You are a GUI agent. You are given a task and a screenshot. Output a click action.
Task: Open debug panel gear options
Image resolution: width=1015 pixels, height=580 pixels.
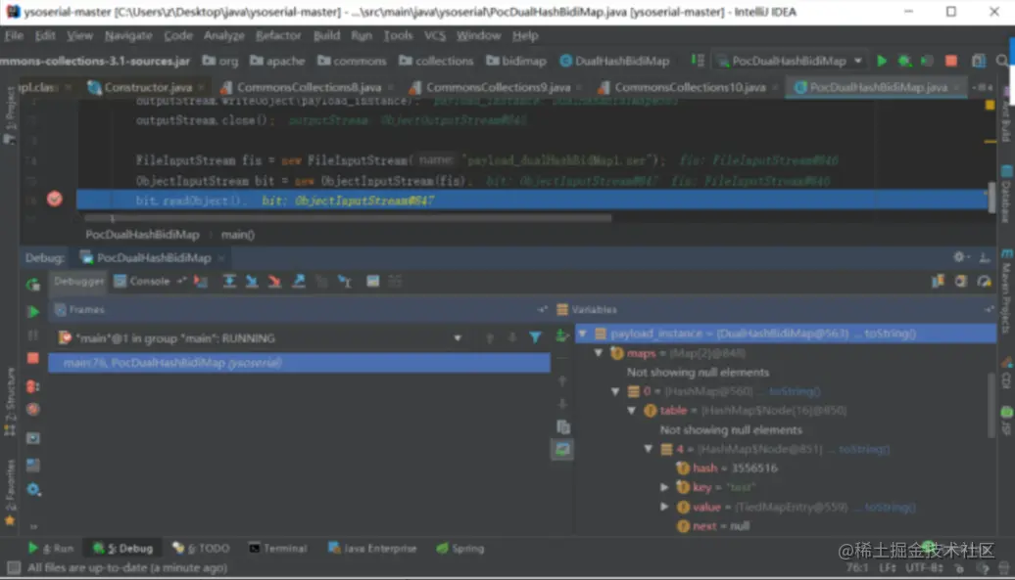[959, 257]
